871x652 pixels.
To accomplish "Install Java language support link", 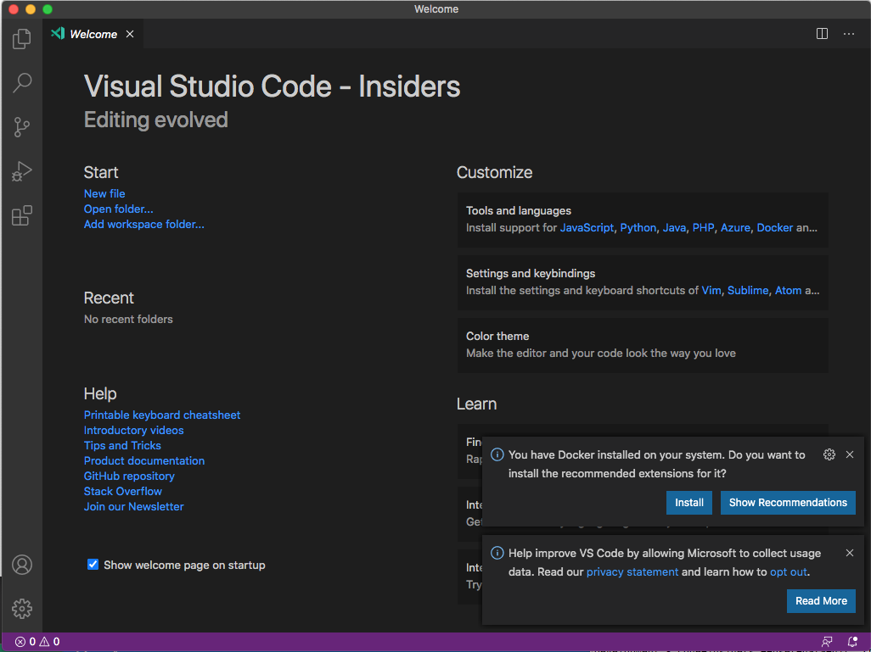I will 674,227.
